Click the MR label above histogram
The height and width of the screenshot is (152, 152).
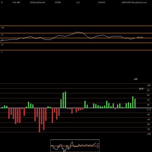[x=136, y=79]
